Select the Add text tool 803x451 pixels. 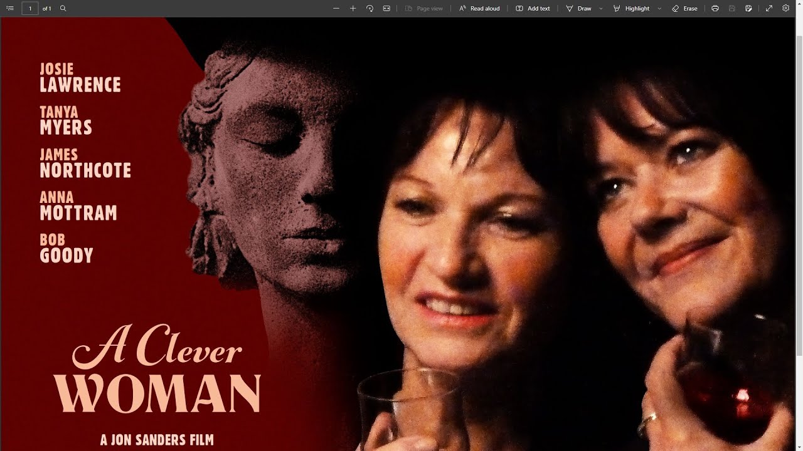(x=533, y=8)
